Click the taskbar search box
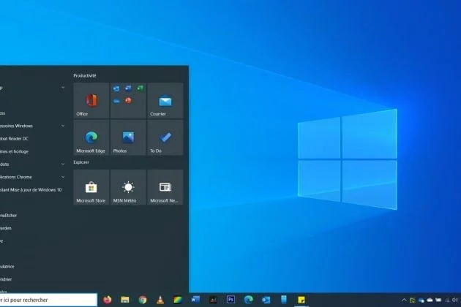Screen dimensions: 461x307 click(x=48, y=300)
